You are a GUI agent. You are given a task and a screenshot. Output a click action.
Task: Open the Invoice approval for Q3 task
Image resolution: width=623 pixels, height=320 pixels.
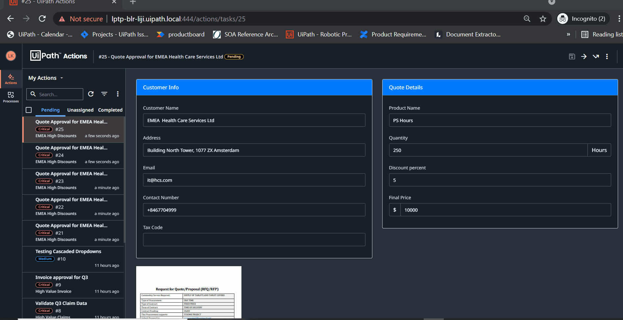[73, 285]
